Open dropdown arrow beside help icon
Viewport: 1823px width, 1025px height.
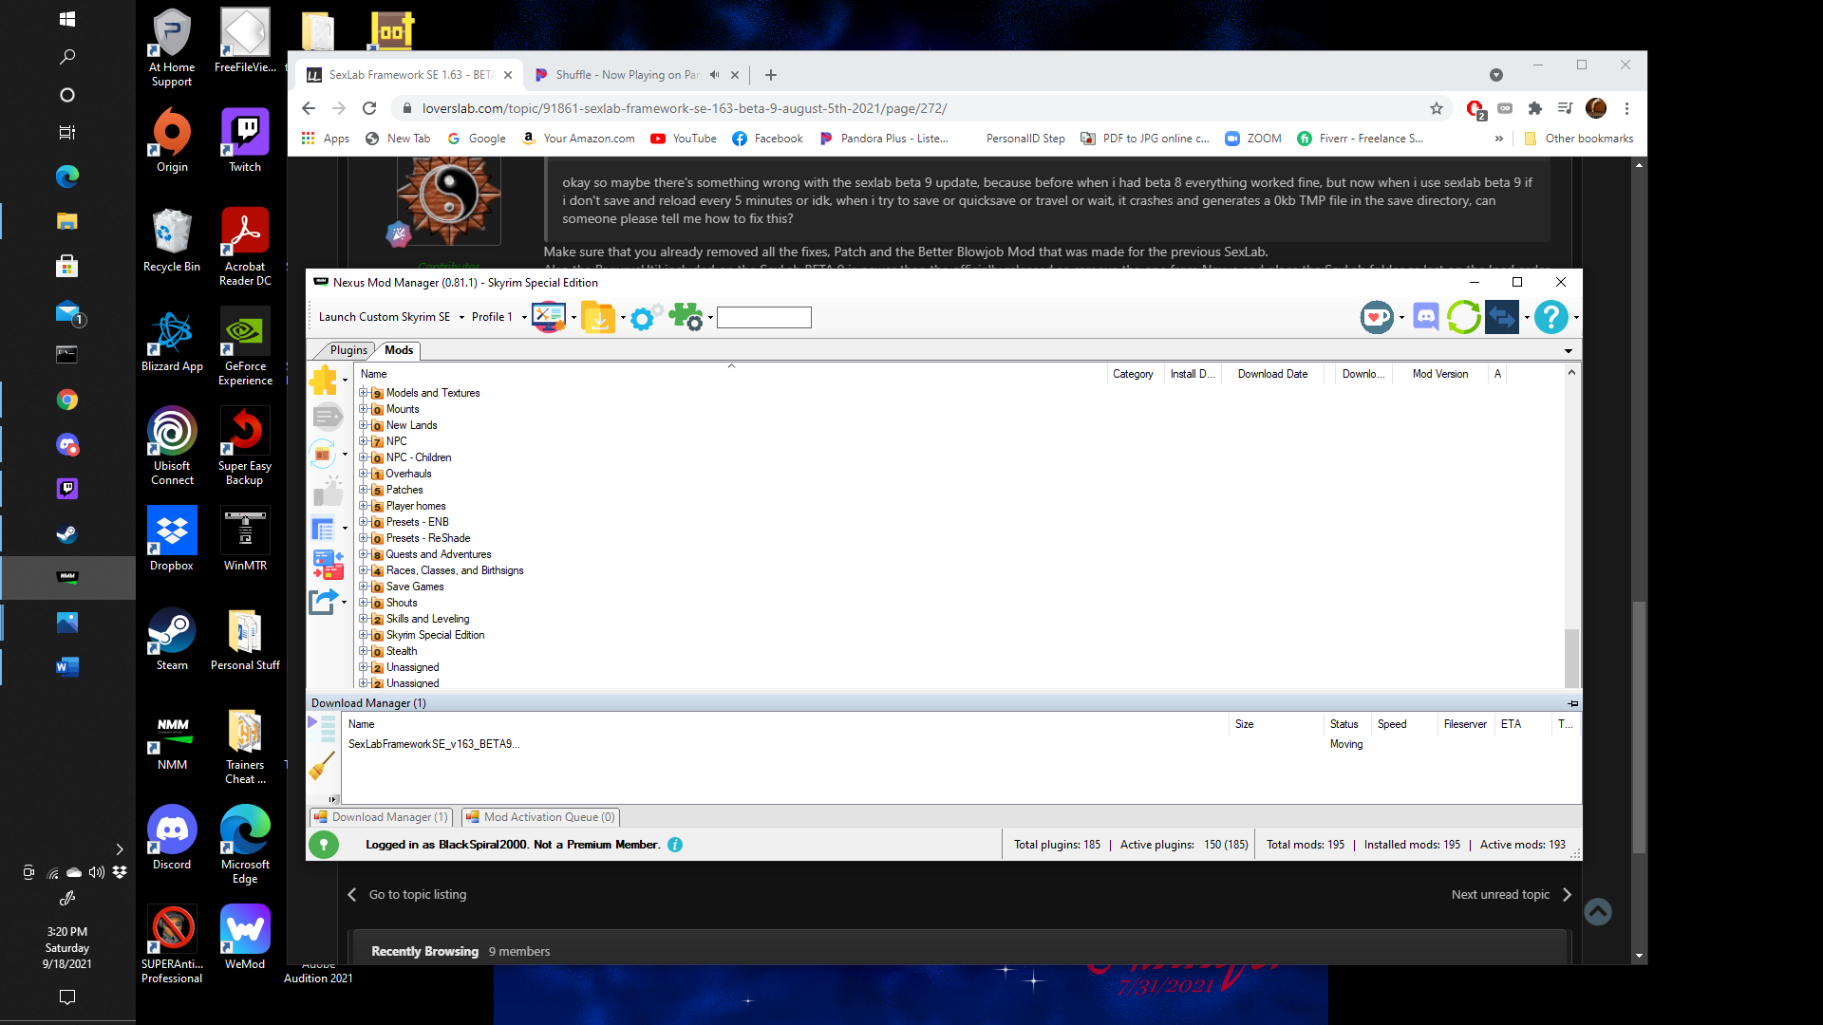(1576, 317)
